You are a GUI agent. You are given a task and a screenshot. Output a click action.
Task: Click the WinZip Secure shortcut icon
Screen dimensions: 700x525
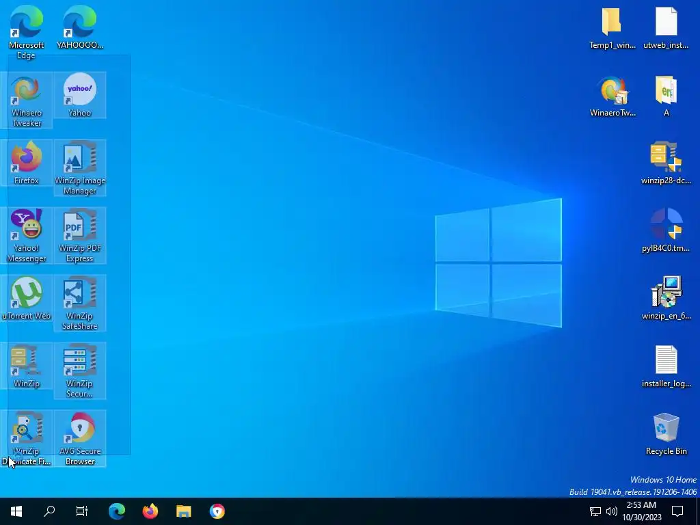pos(80,371)
